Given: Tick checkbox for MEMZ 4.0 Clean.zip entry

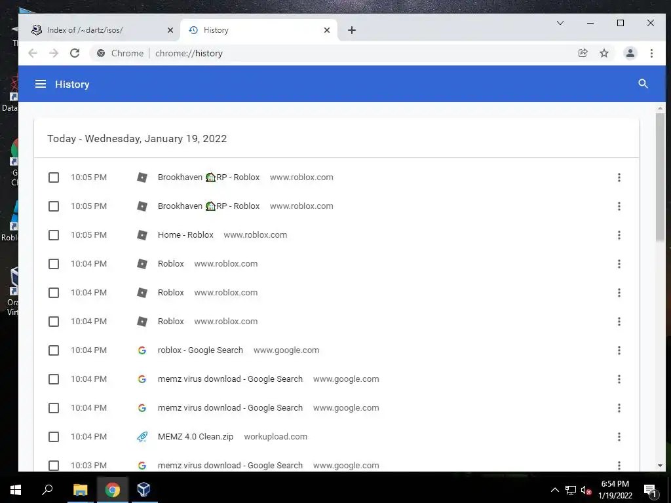Looking at the screenshot, I should pos(54,437).
